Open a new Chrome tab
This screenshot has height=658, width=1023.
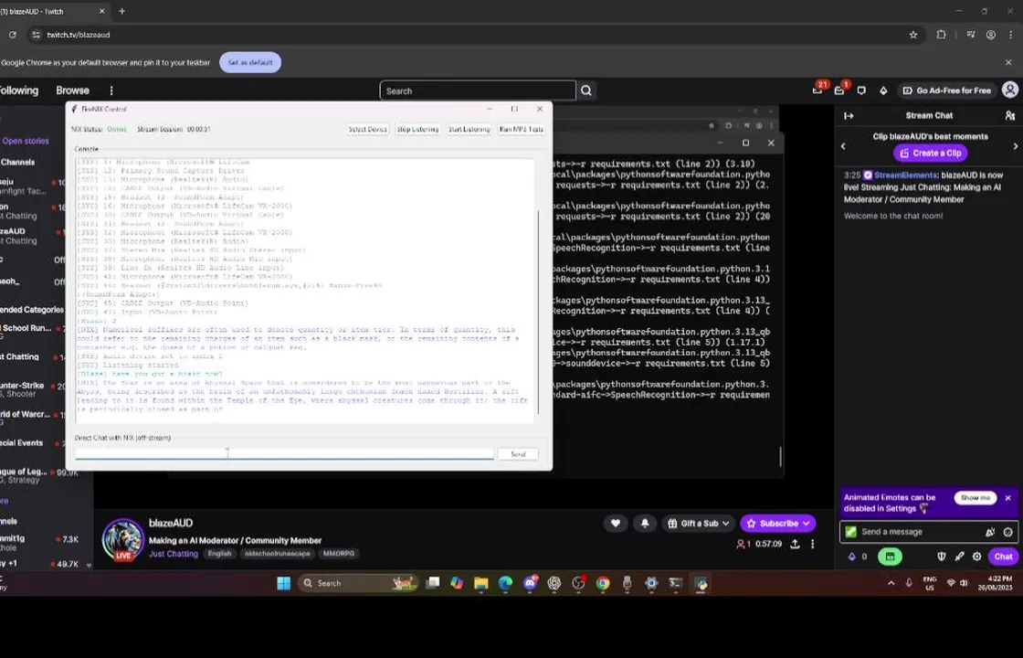coord(121,11)
